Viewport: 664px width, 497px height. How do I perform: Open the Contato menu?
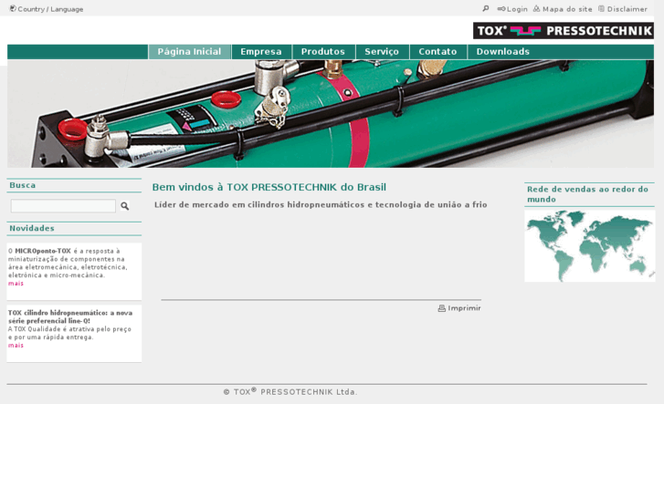pyautogui.click(x=437, y=52)
